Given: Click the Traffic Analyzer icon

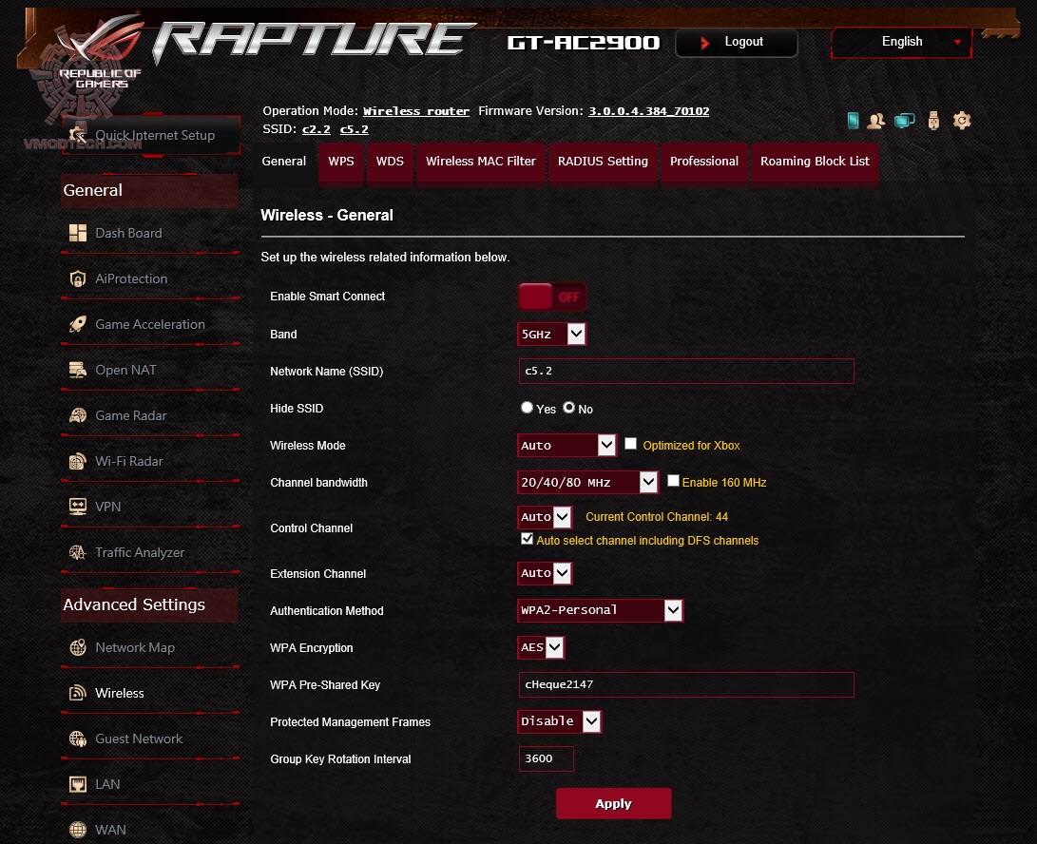Looking at the screenshot, I should 78,552.
